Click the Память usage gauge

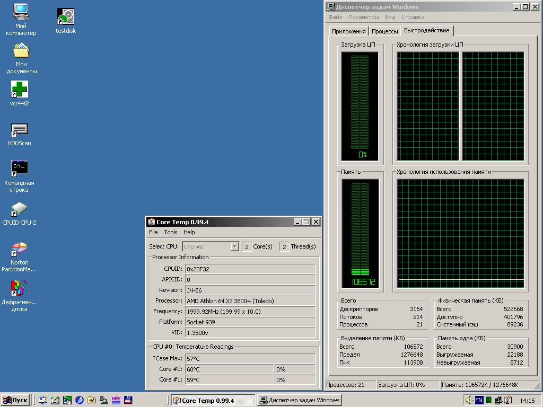(360, 233)
